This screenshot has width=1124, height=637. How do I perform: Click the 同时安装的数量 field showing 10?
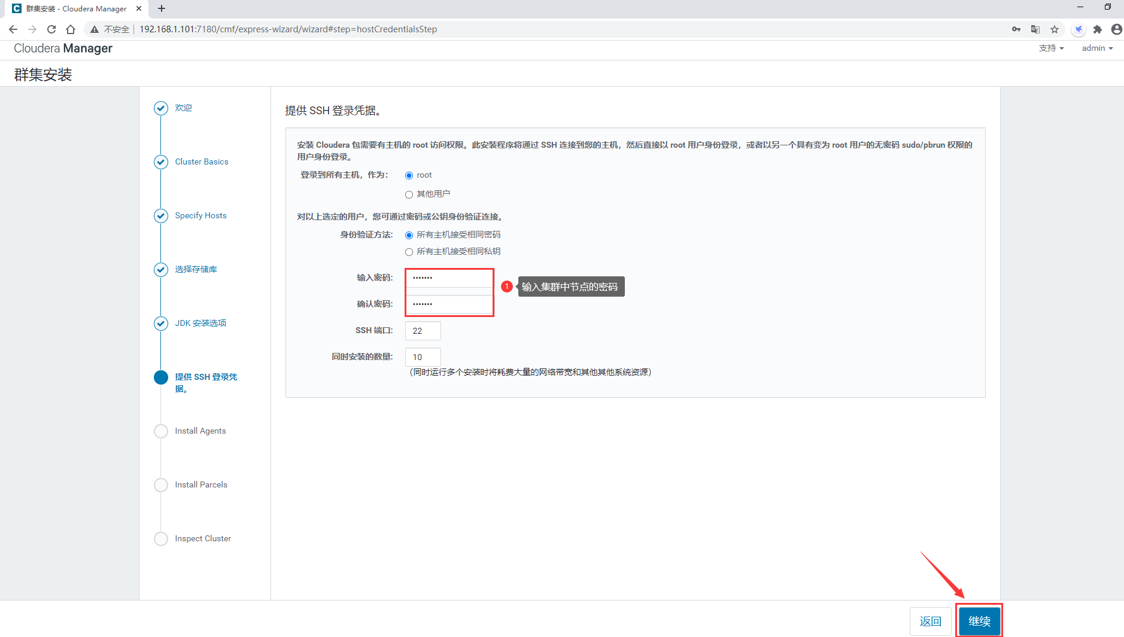click(x=423, y=357)
